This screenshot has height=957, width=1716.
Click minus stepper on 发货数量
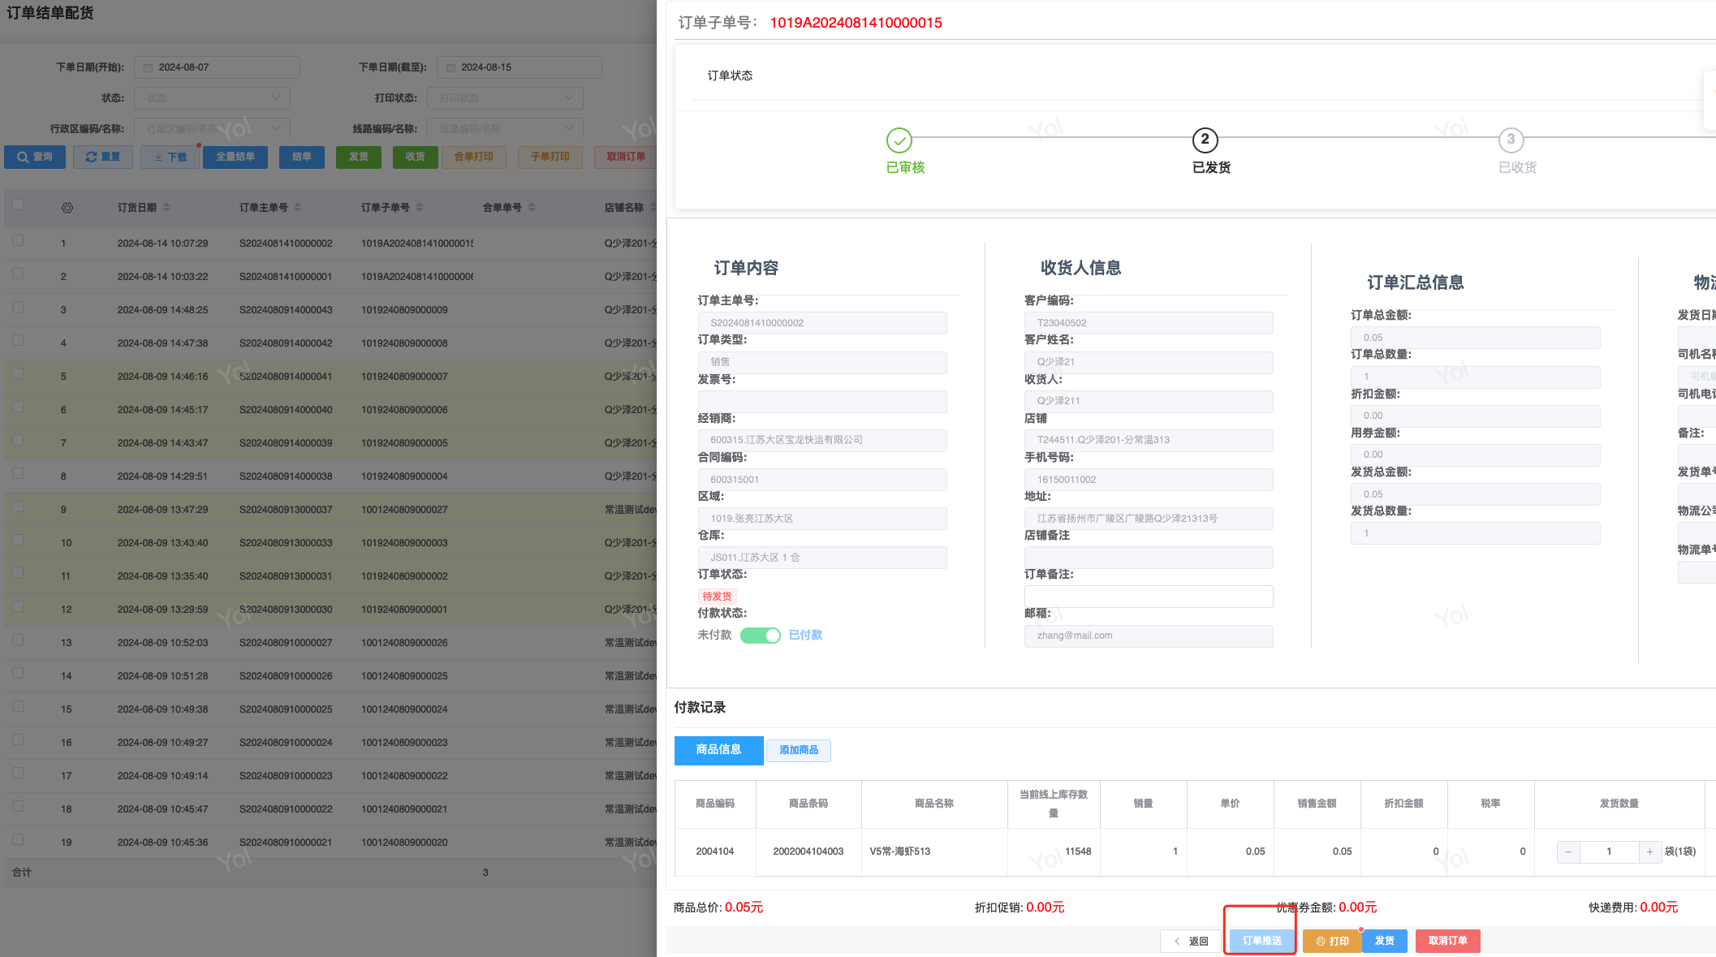coord(1568,851)
